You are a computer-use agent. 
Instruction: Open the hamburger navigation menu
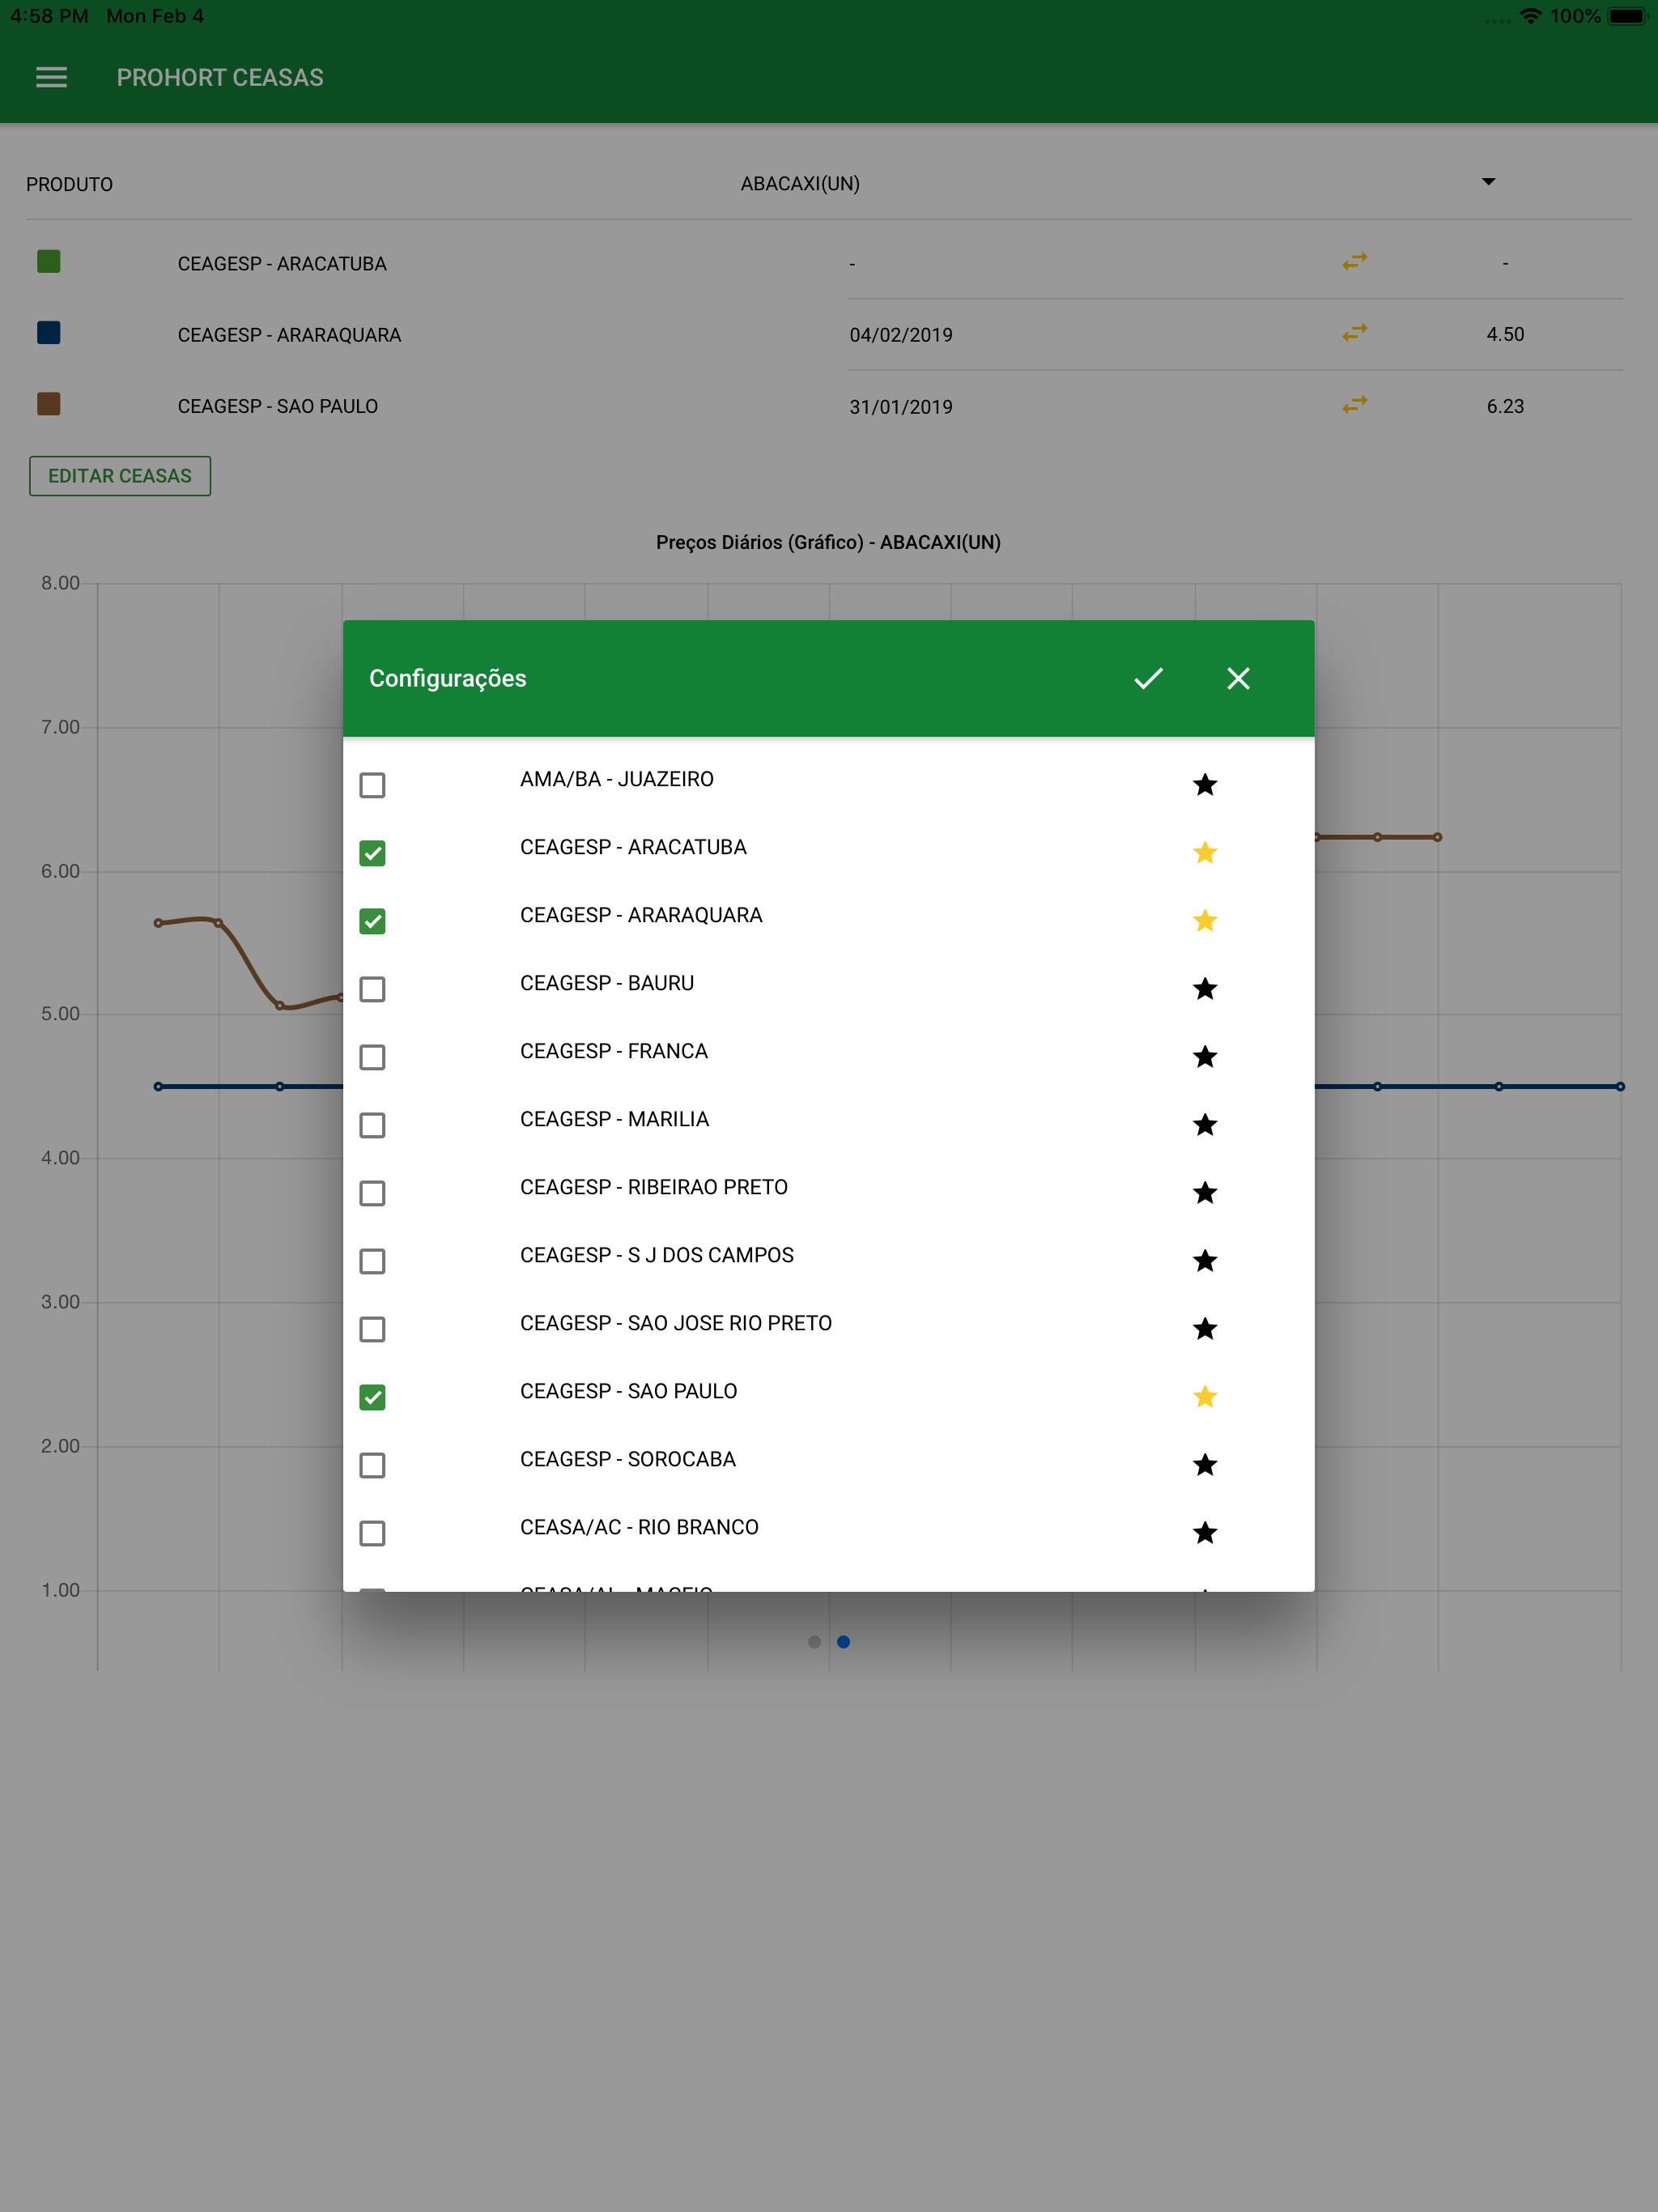click(x=51, y=77)
